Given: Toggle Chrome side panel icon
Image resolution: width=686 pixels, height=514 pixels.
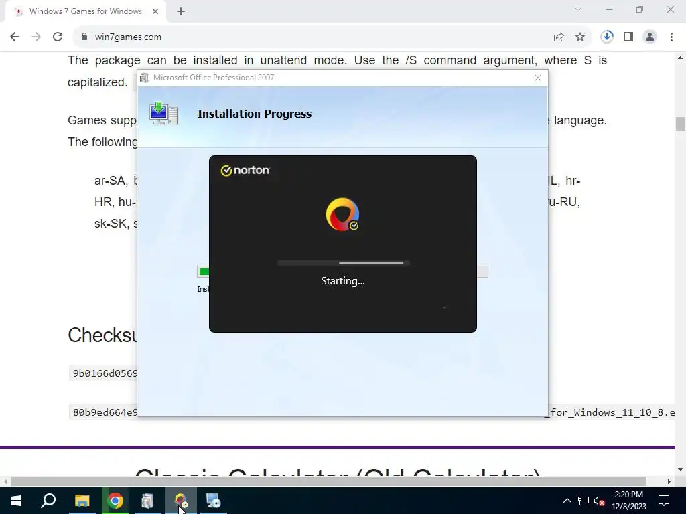Looking at the screenshot, I should coord(628,37).
